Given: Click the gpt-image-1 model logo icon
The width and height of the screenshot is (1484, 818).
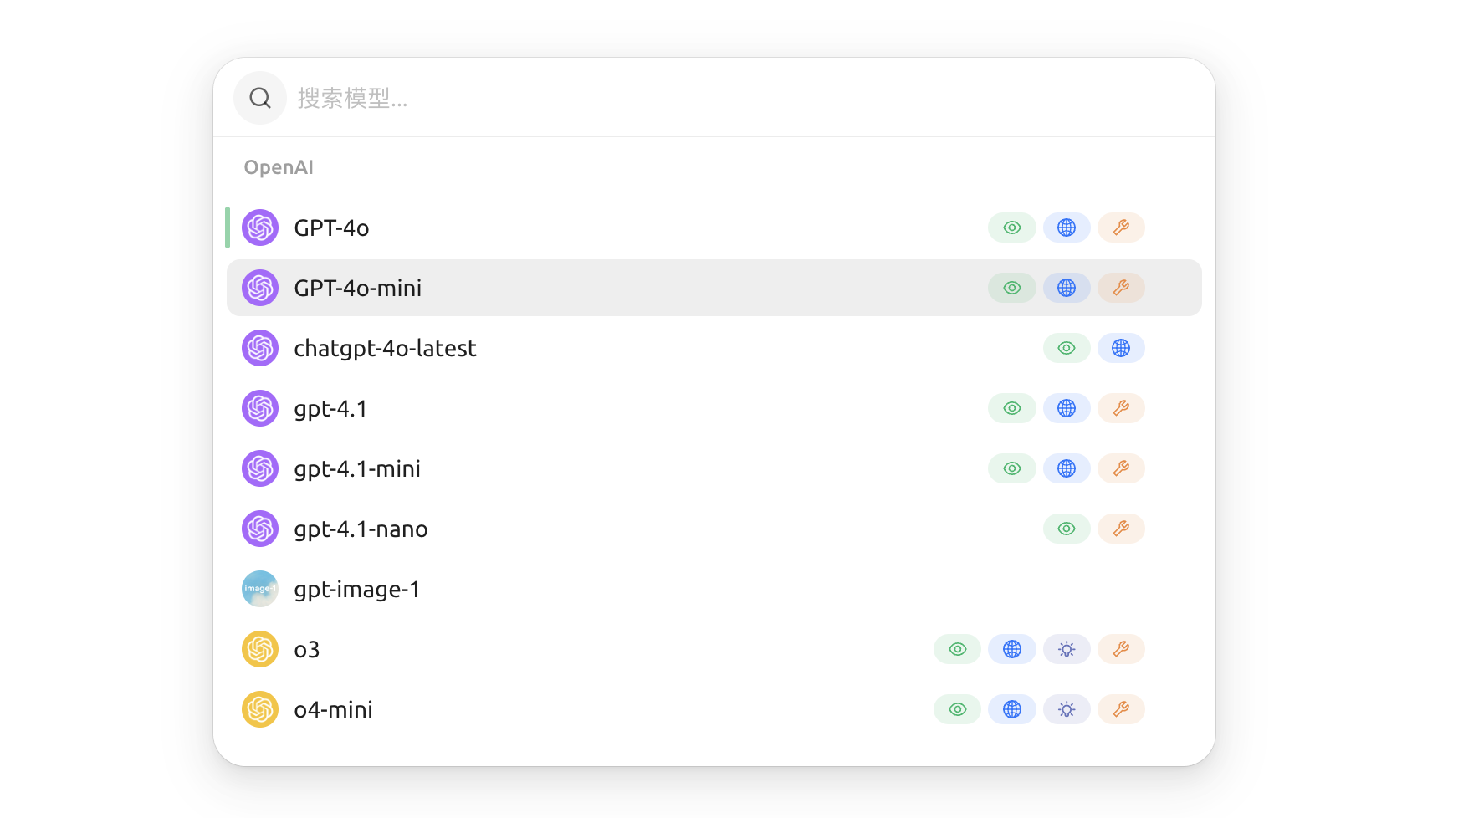Looking at the screenshot, I should pos(259,588).
